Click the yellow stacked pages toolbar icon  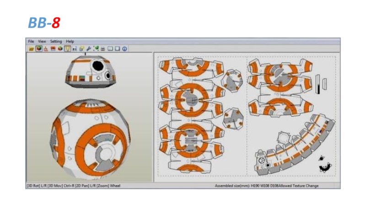pyautogui.click(x=81, y=49)
